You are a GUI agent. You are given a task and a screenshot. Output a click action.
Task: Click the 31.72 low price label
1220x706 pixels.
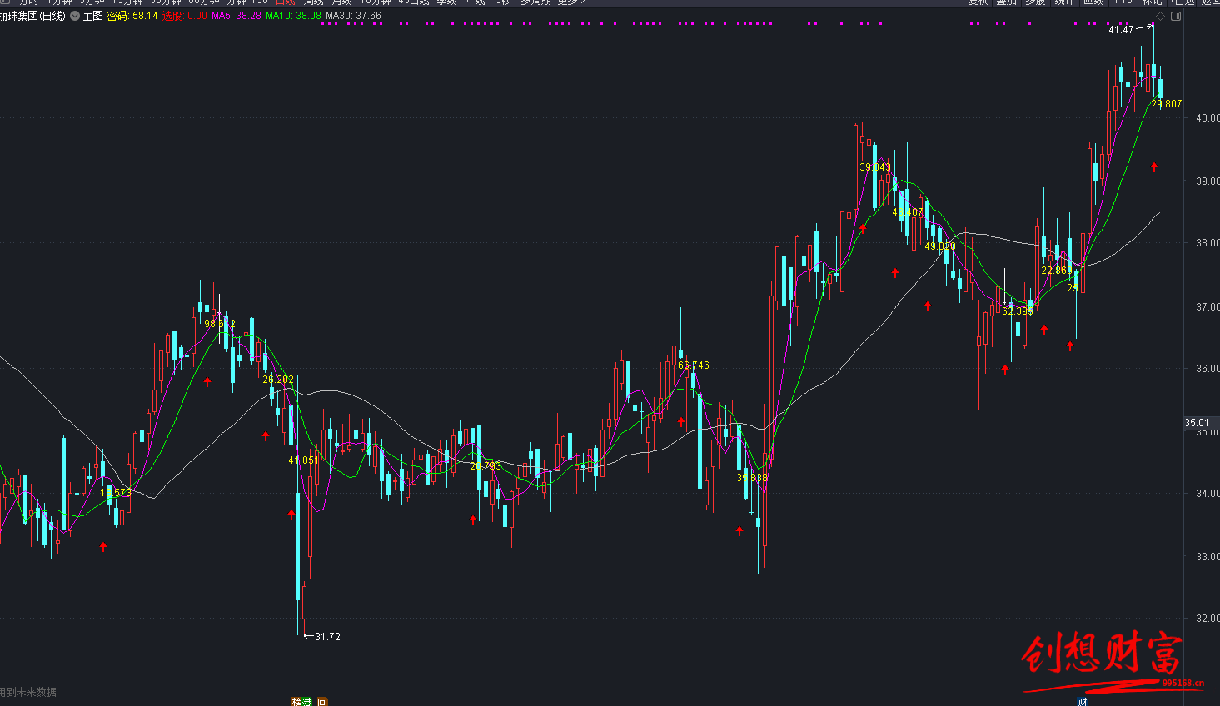(x=327, y=637)
